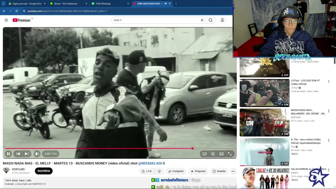Dislike the video

point(159,171)
